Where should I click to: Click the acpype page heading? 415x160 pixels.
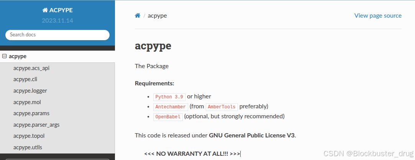click(x=153, y=46)
